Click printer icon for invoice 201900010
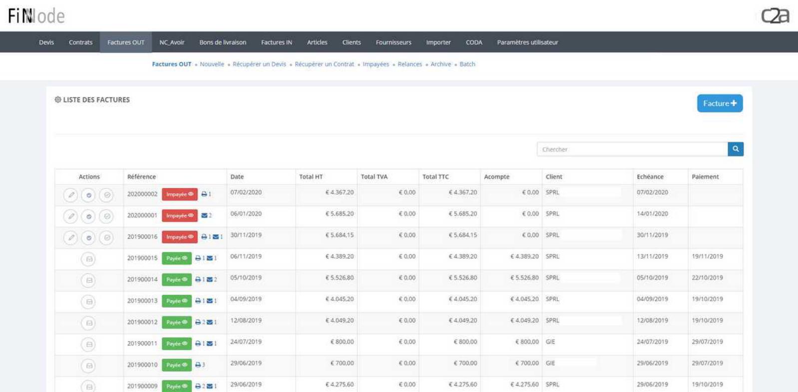Screen dimensions: 798x392 pyautogui.click(x=198, y=365)
